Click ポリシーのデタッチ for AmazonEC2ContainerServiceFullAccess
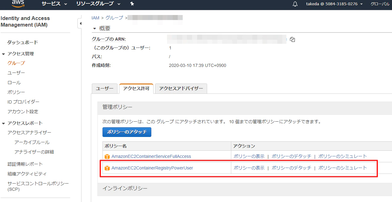 point(291,156)
